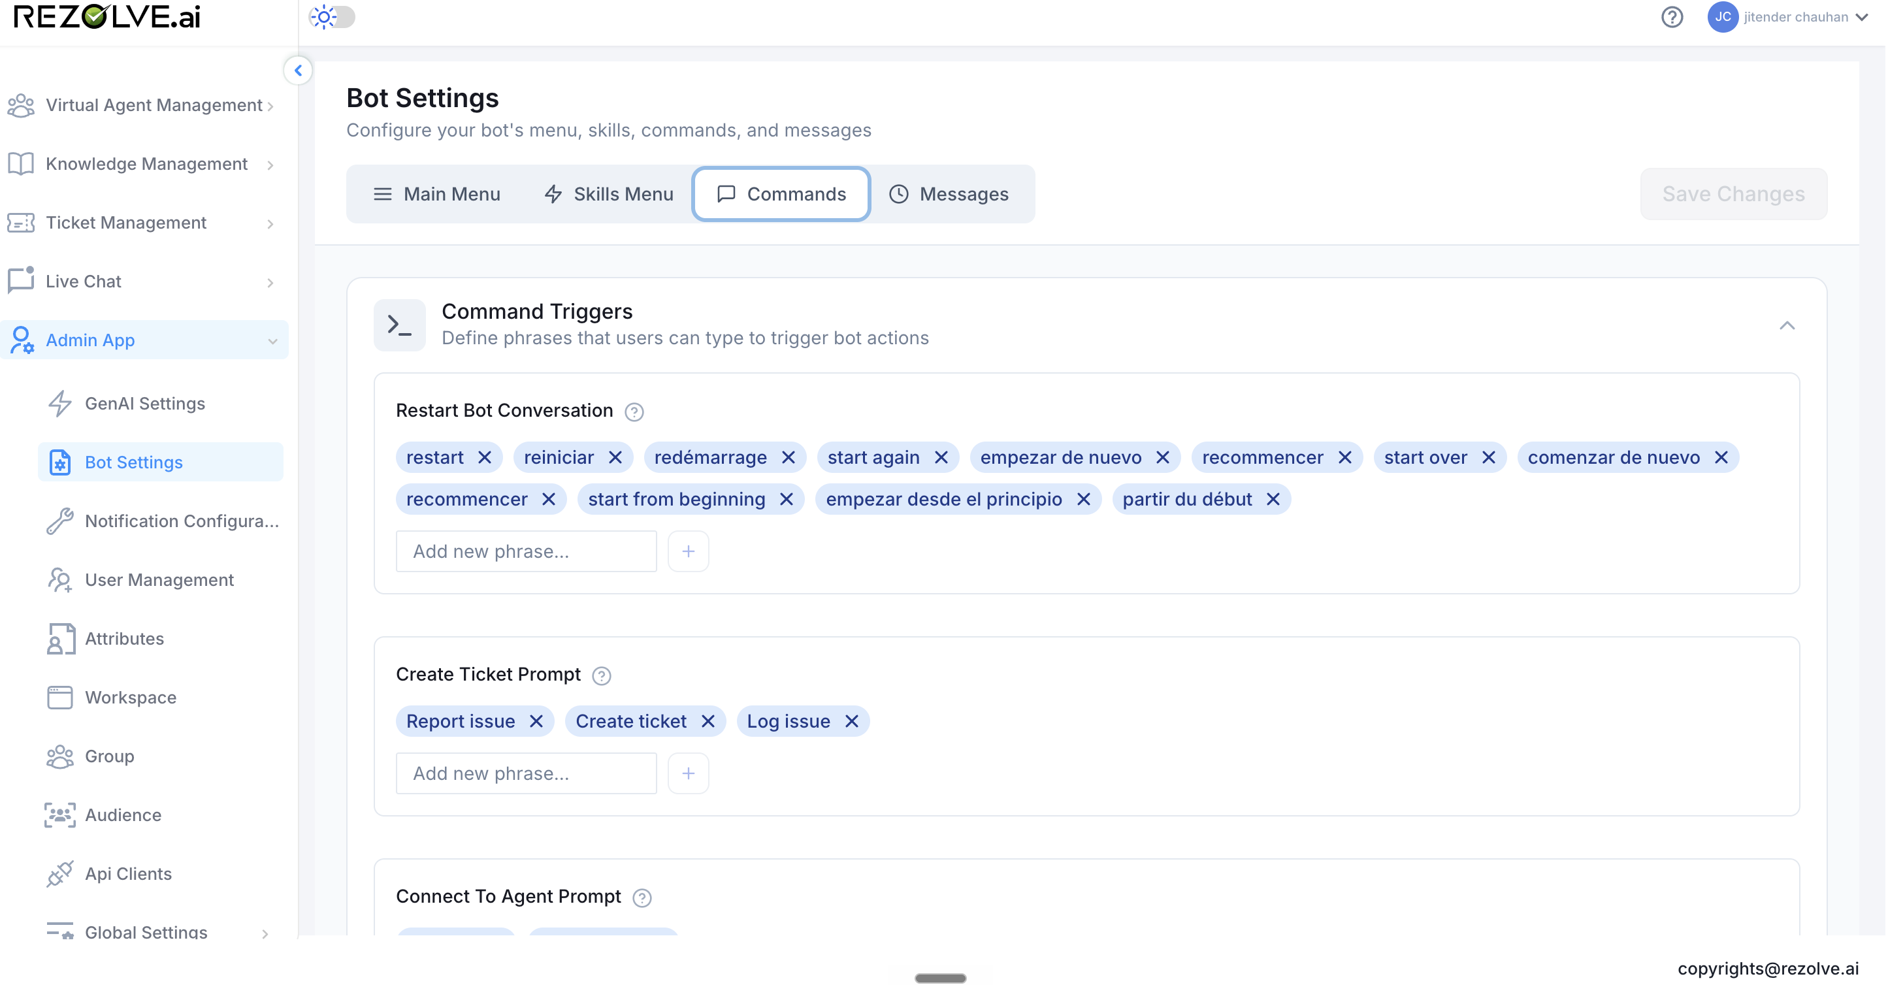This screenshot has width=1888, height=985.
Task: Expand Knowledge Management section
Action: coord(144,163)
